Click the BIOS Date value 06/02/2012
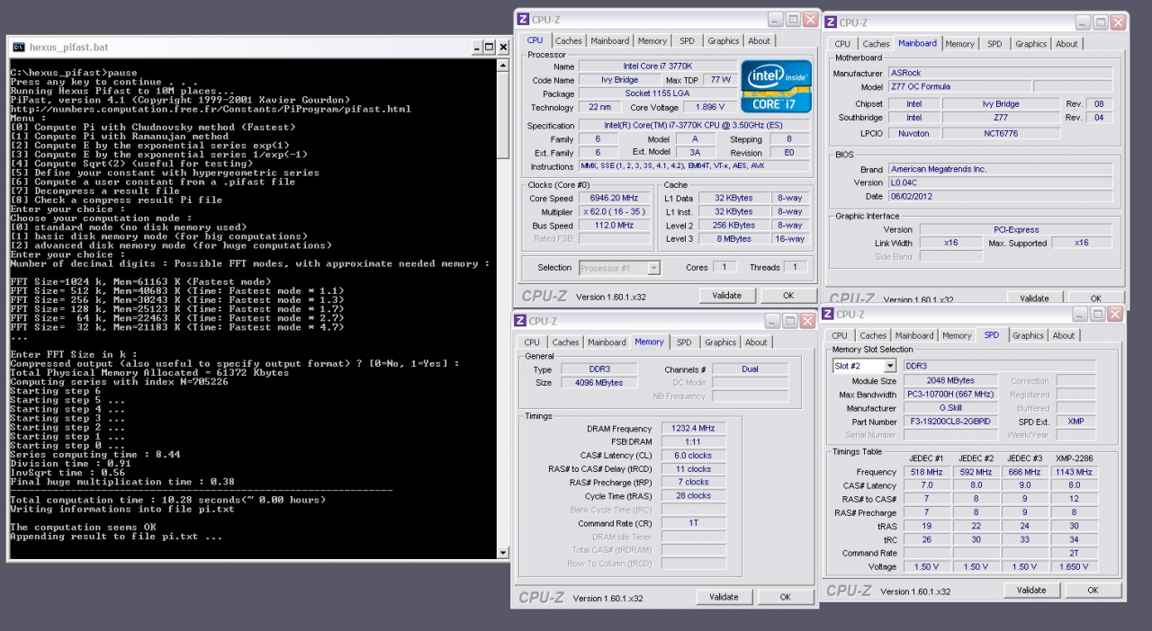Image resolution: width=1152 pixels, height=631 pixels. [x=1000, y=196]
